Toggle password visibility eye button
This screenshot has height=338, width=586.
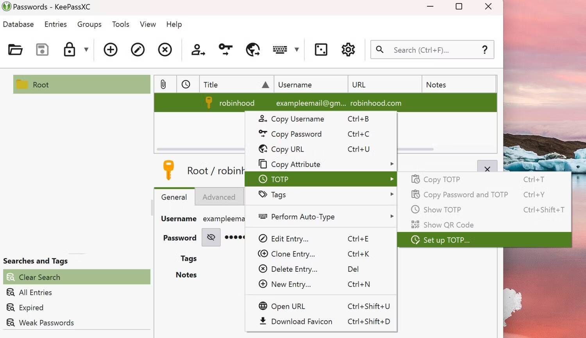point(211,237)
